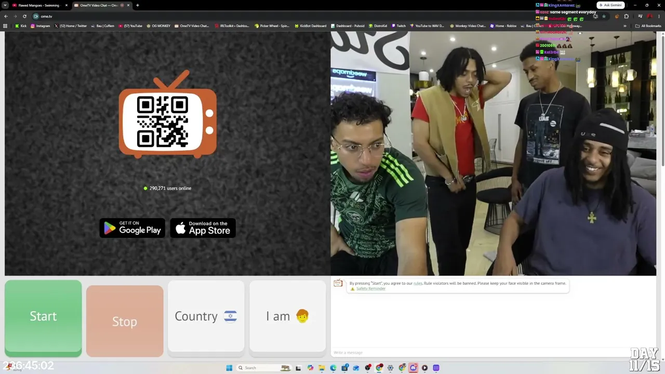Viewport: 665px width, 374px height.
Task: Open the Chrome three-dot menu
Action: 659,16
